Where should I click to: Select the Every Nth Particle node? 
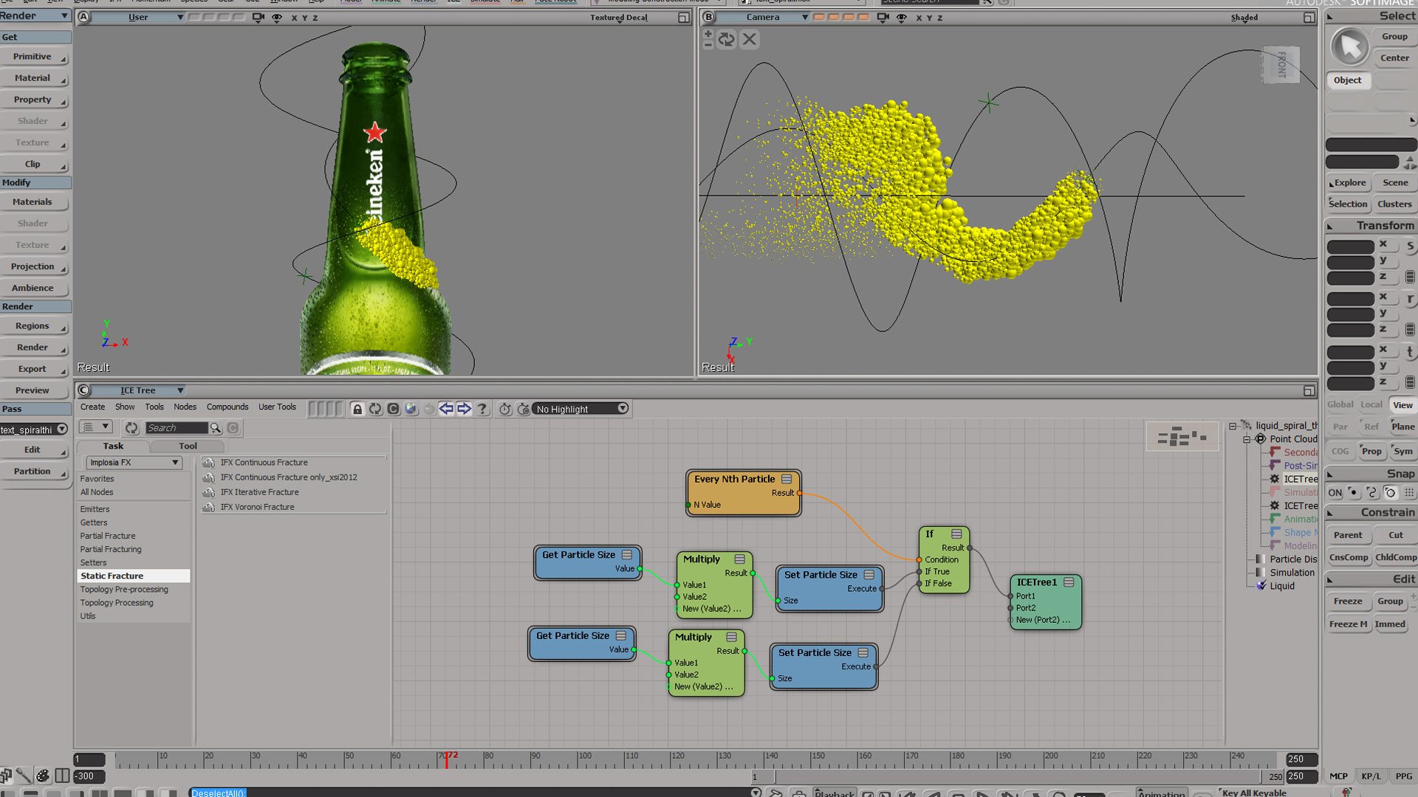pos(734,479)
